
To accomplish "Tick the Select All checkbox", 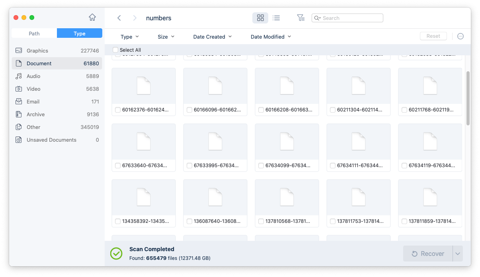I will pos(115,50).
